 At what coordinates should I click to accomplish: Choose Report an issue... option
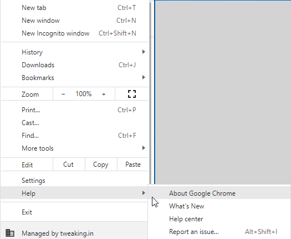click(x=219, y=232)
